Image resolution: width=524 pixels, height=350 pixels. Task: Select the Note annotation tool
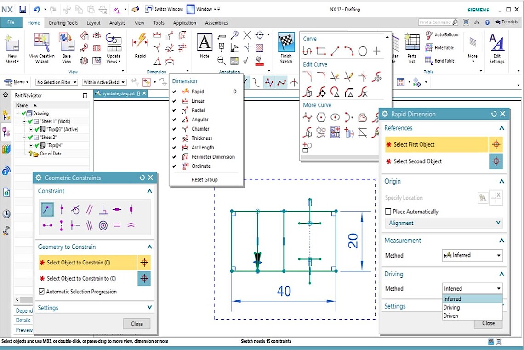point(204,44)
